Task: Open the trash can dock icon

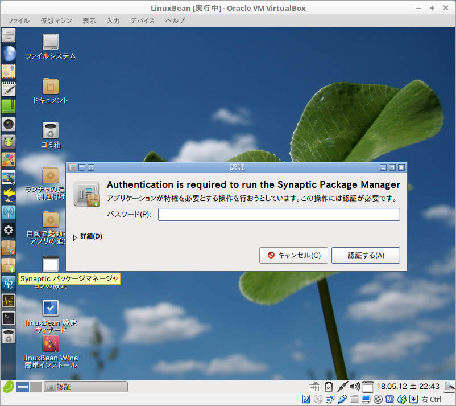Action: [x=9, y=336]
